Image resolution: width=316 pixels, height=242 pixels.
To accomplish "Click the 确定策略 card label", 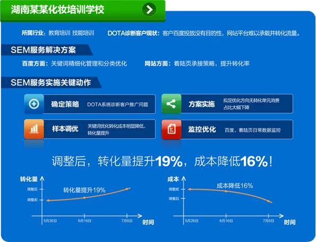I will [x=65, y=104].
